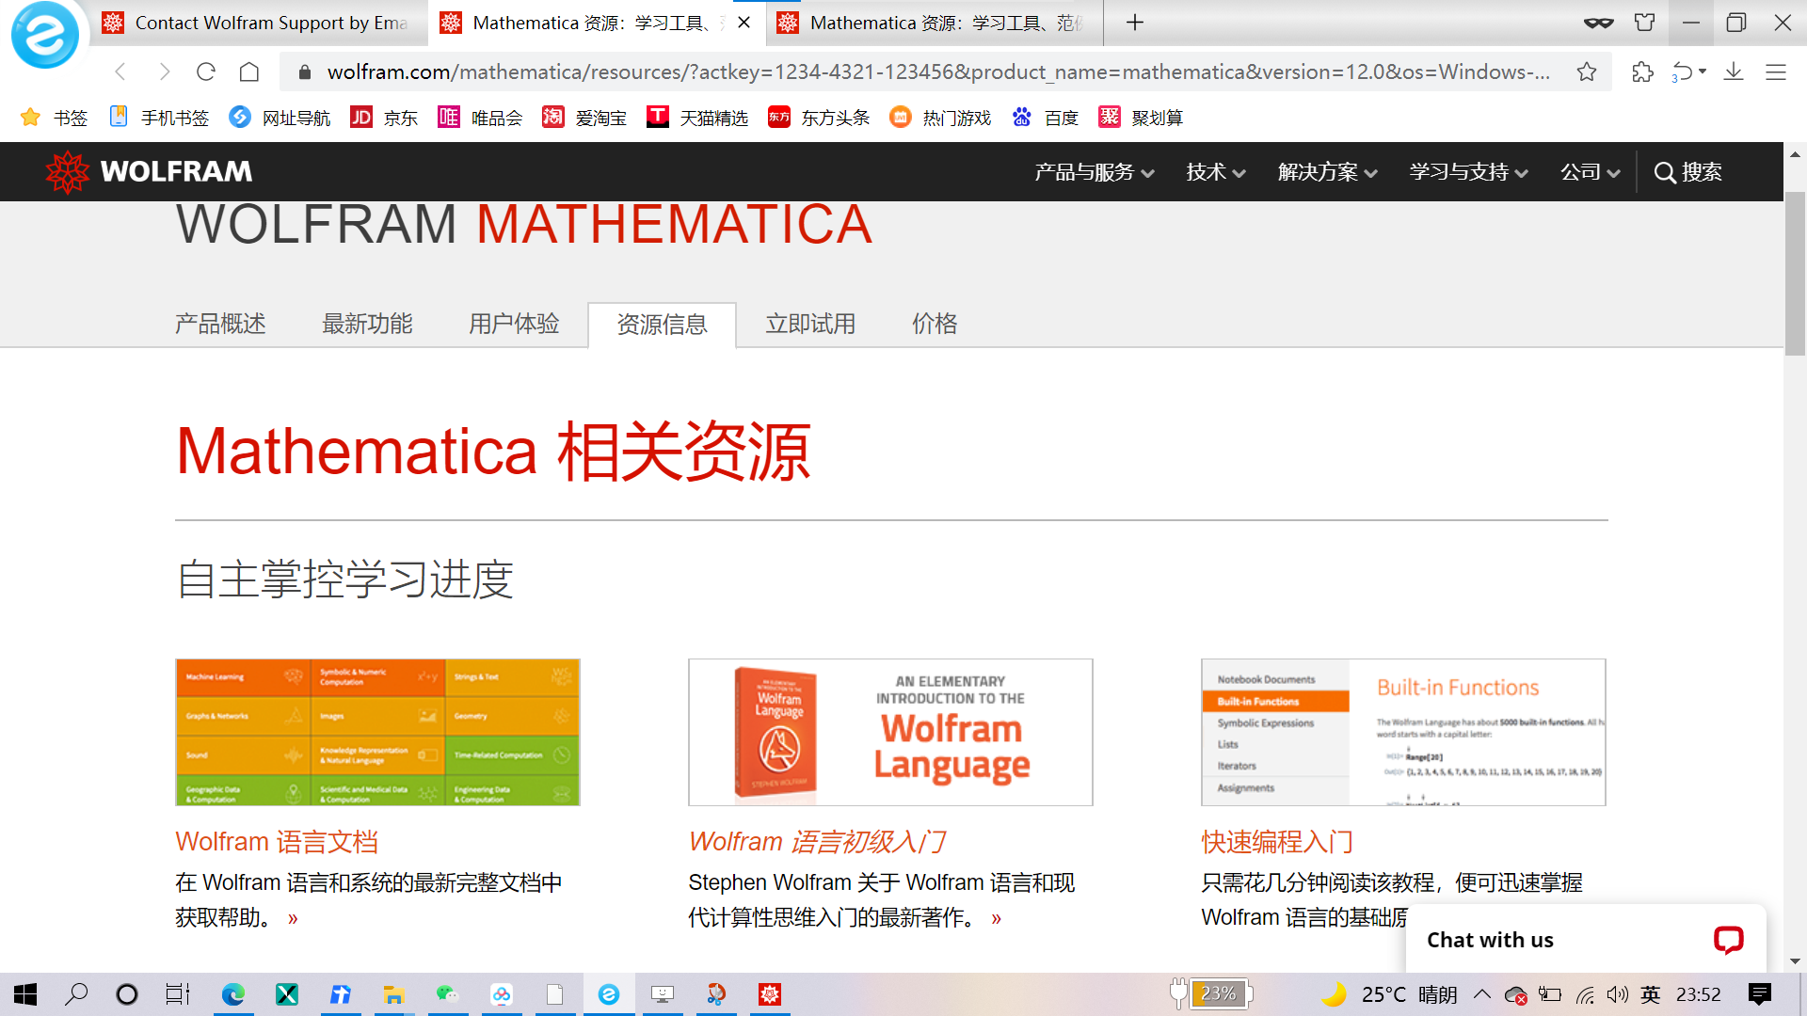Click the browser home icon

point(248,71)
